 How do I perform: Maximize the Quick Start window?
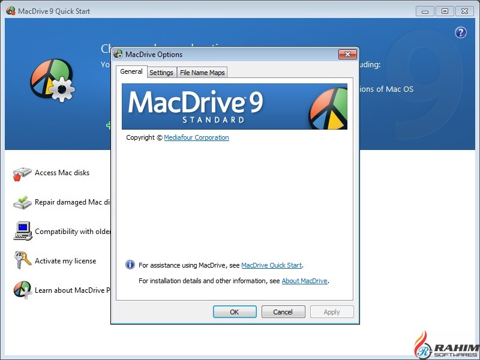445,11
